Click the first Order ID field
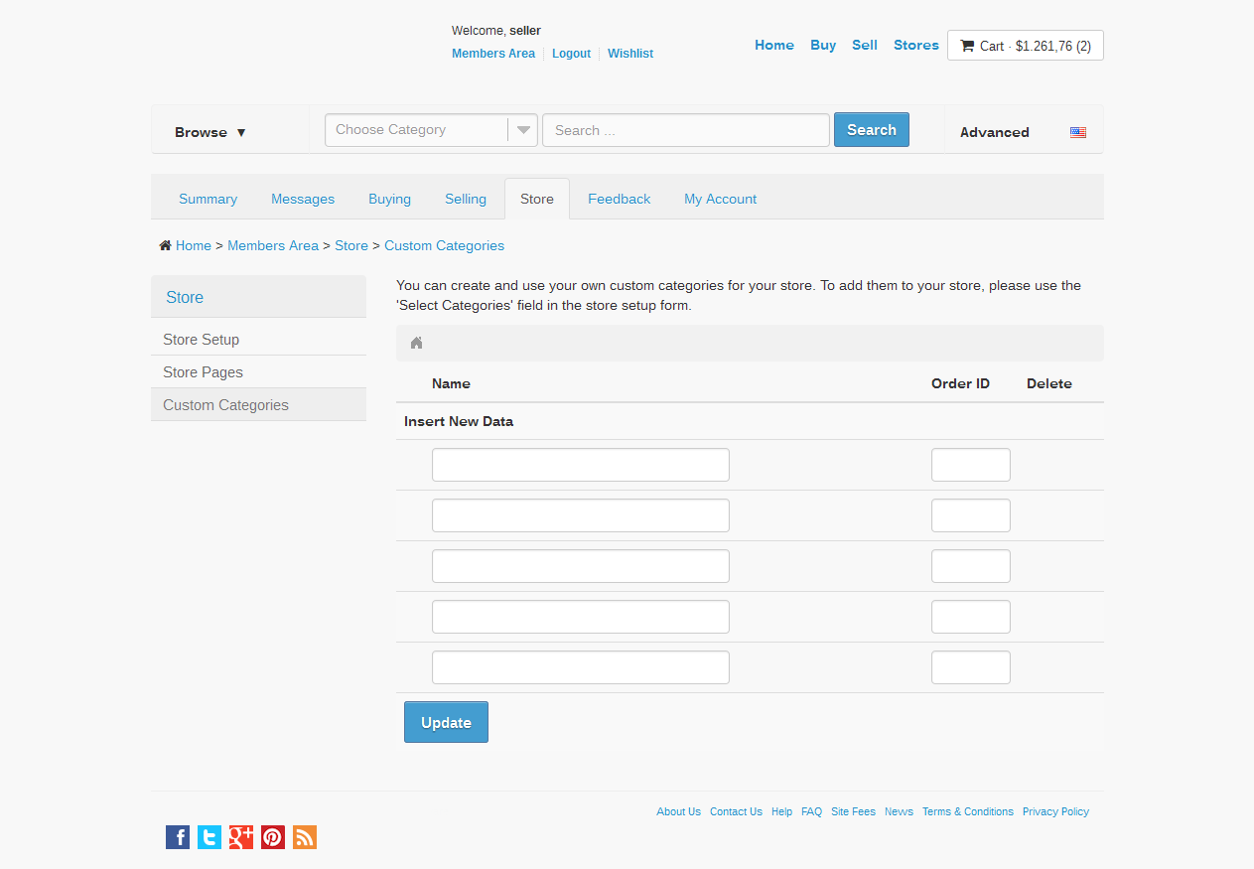1254x869 pixels. [970, 465]
